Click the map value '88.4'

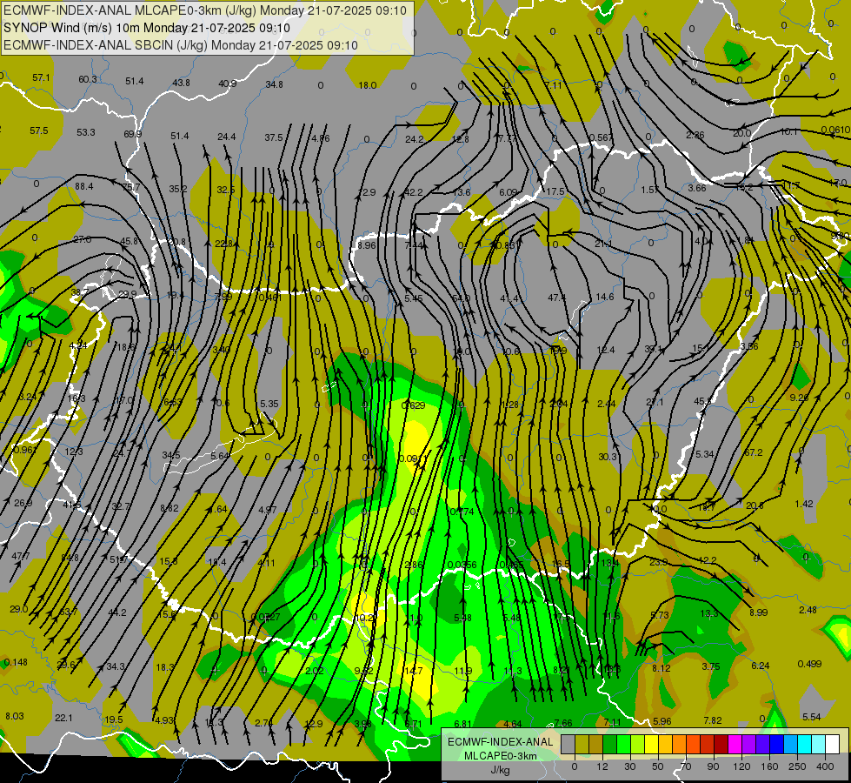[x=84, y=186]
